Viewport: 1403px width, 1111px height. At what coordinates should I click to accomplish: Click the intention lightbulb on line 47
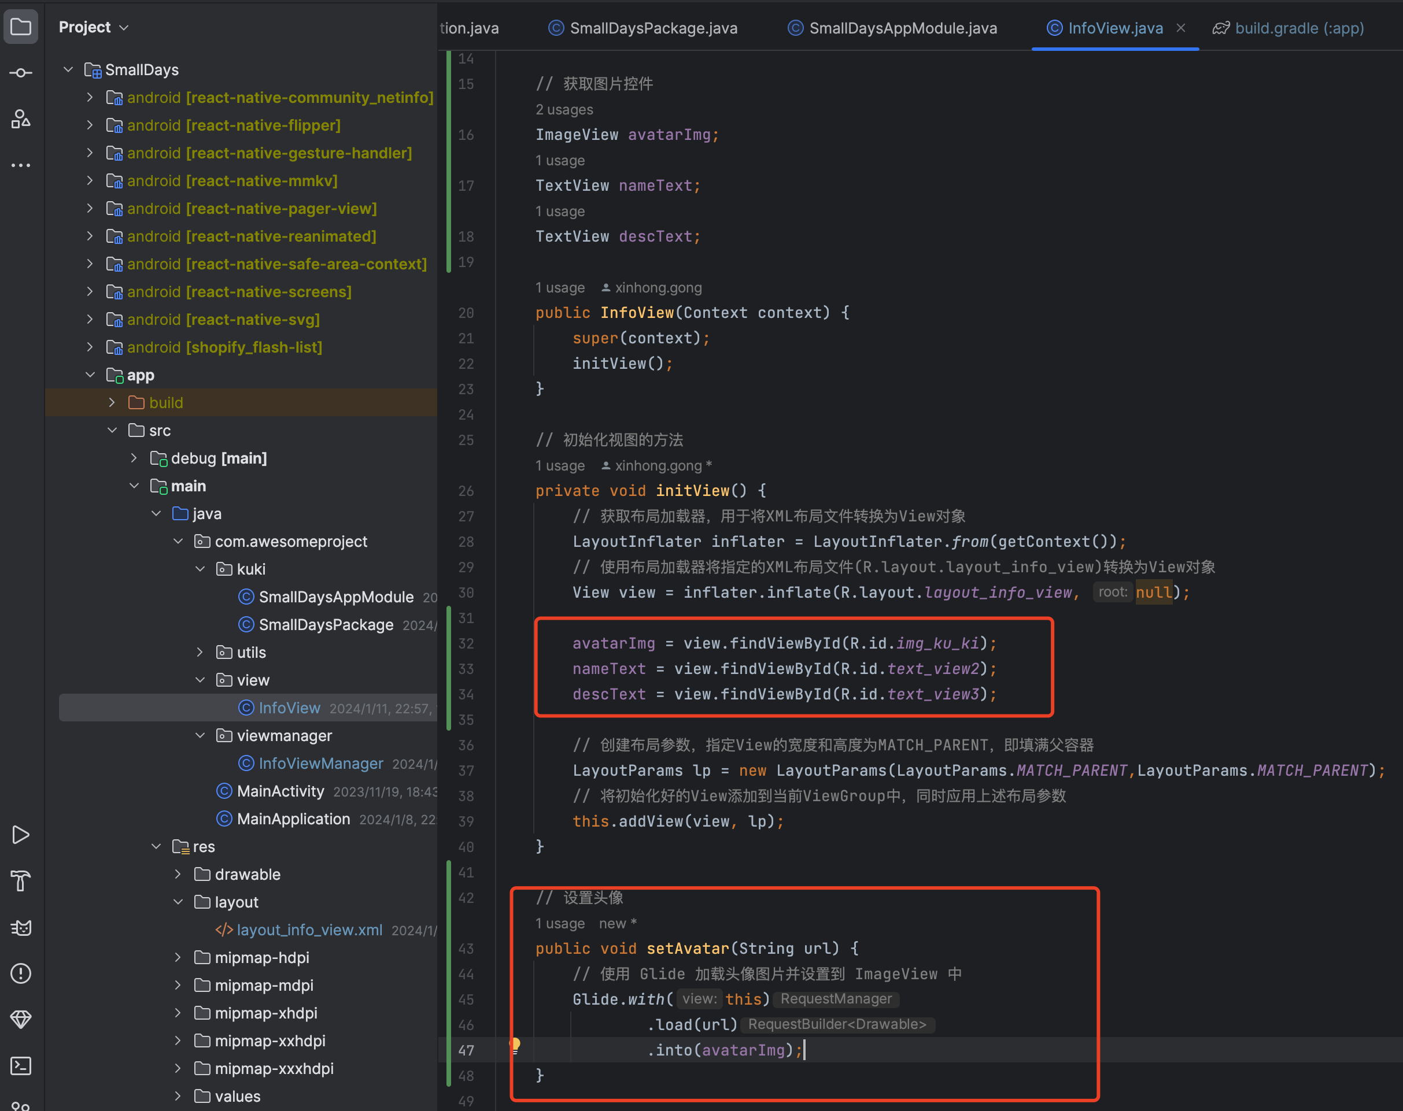(515, 1045)
